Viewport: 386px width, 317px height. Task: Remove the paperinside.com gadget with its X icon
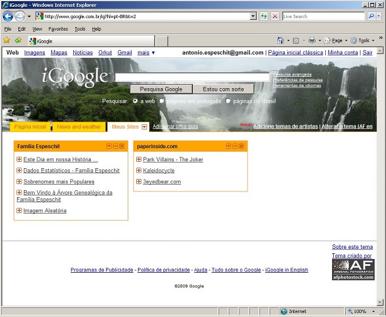pyautogui.click(x=242, y=147)
